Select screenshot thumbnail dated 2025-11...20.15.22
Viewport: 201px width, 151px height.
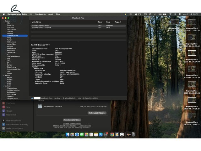(192, 115)
